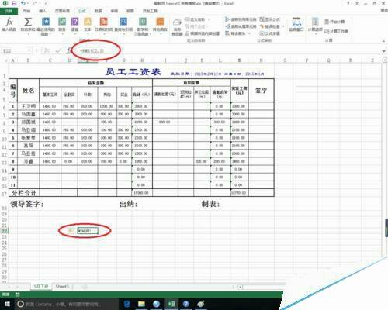
Task: Open the Date & Time functions icon
Action: (x=103, y=25)
